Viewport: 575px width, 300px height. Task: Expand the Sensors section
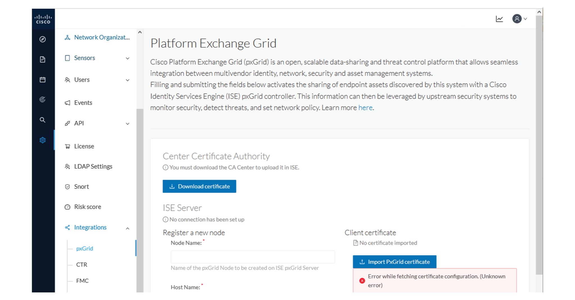(84, 58)
